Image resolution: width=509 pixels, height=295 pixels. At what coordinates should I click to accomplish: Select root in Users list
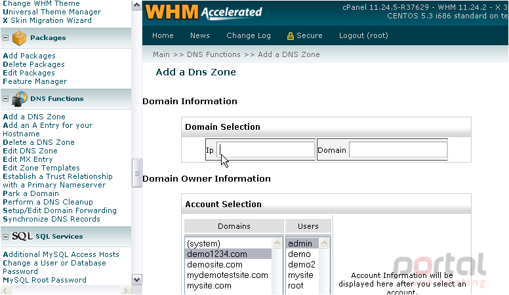[302, 286]
